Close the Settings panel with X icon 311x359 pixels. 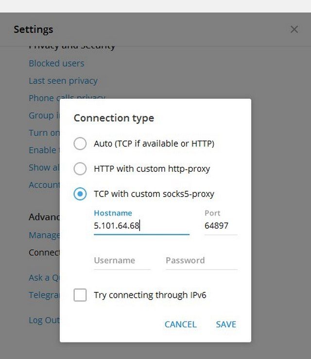[x=294, y=29]
